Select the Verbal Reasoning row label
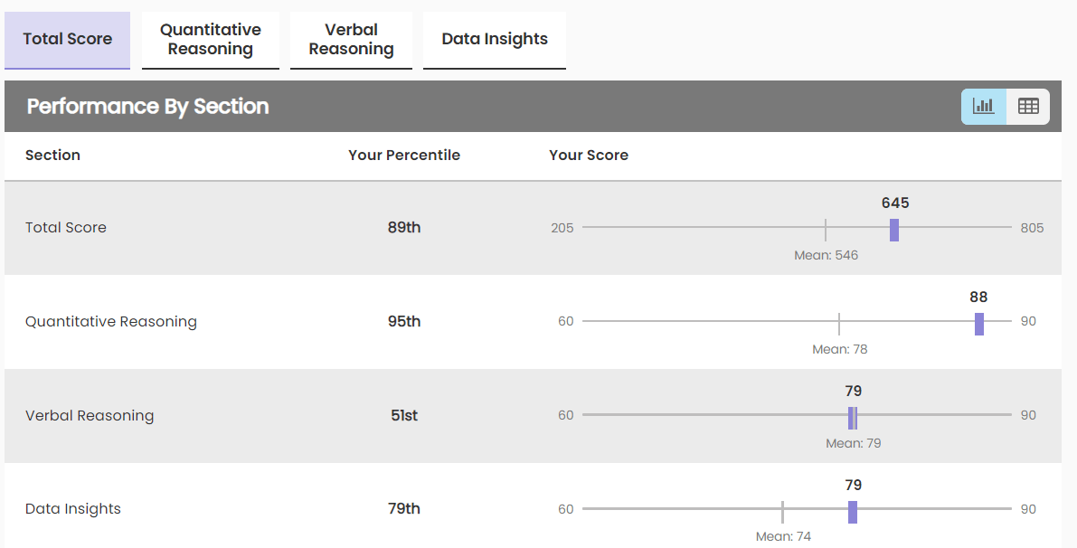The image size is (1077, 548). pyautogui.click(x=90, y=416)
